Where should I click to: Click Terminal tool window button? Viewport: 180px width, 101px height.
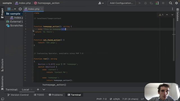coord(74,95)
